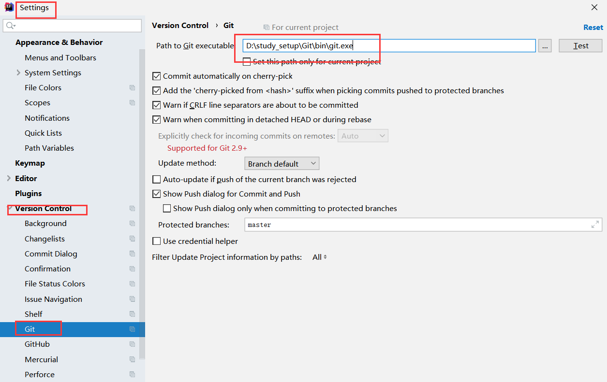
Task: Toggle CRLF line separators warning
Action: pos(156,105)
